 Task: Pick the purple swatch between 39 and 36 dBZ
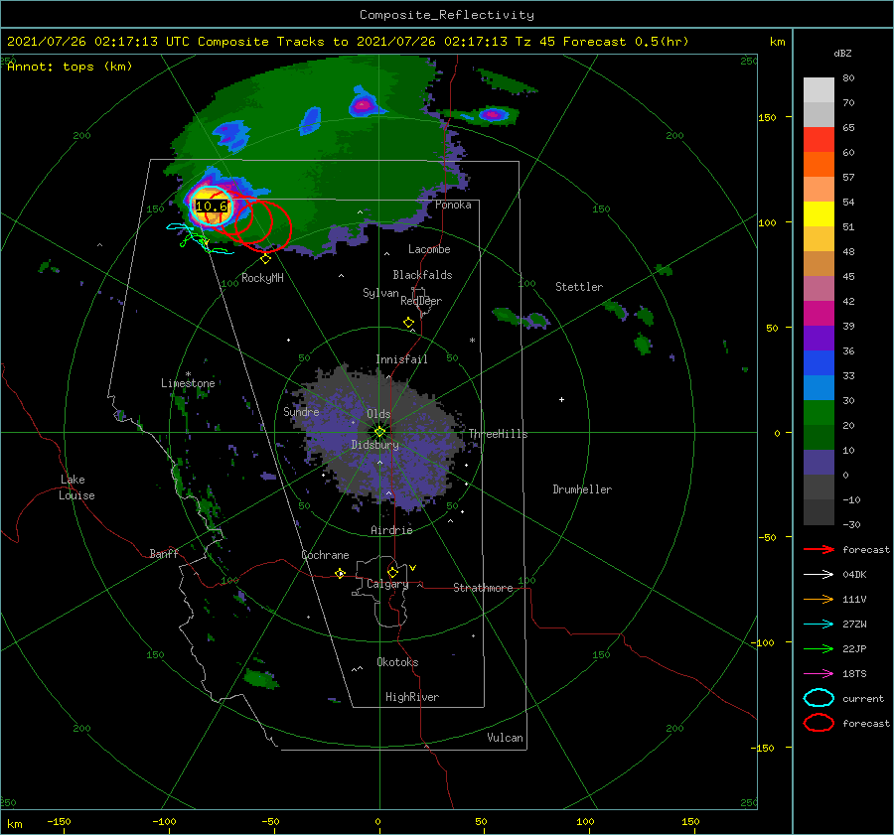click(819, 339)
